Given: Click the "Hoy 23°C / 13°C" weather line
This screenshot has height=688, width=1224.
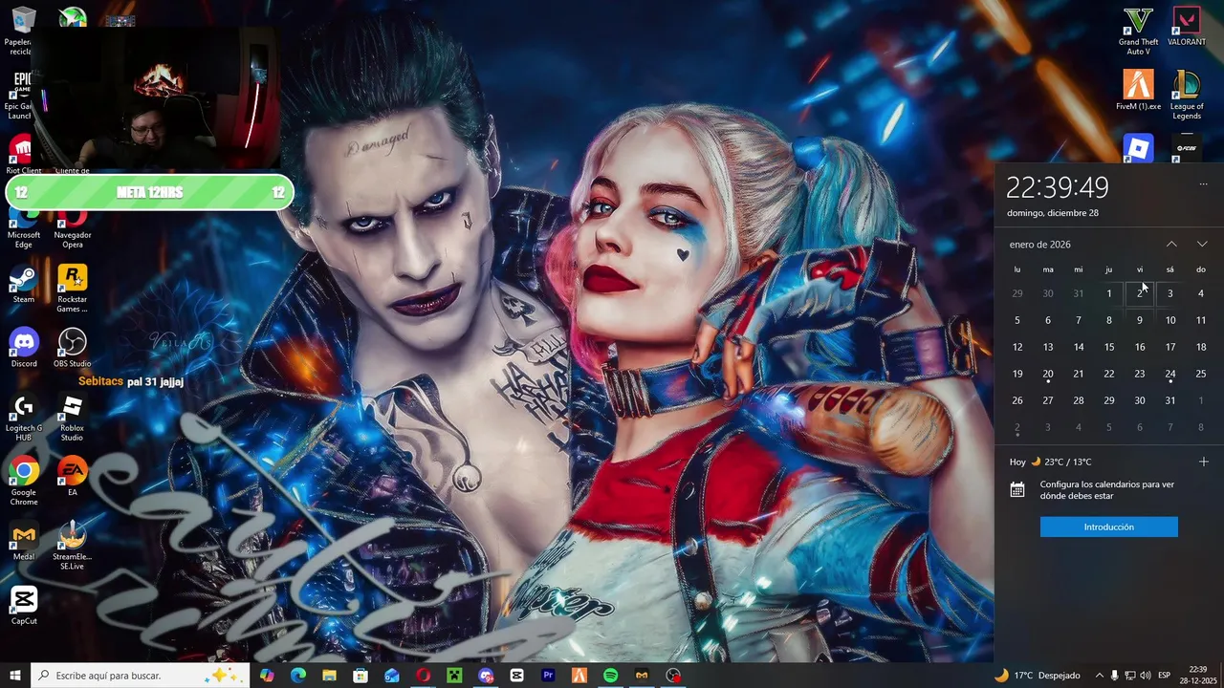Looking at the screenshot, I should pos(1050,462).
